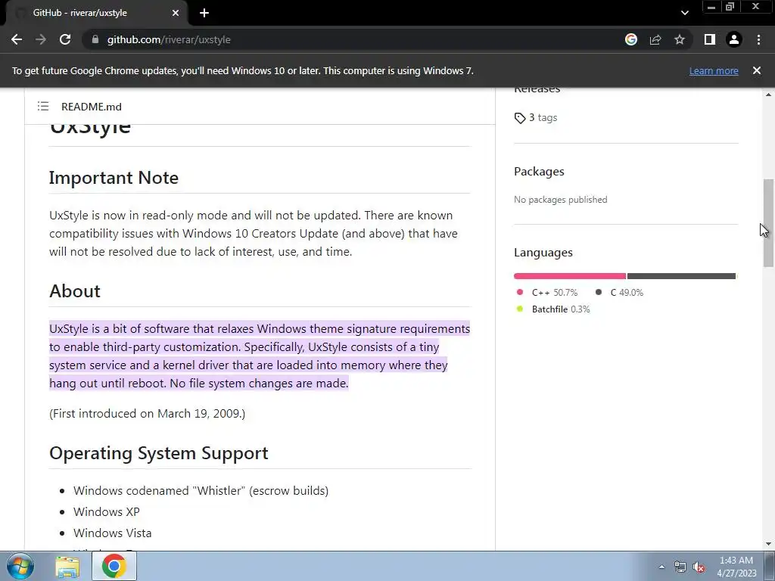Open the Packages heading link
775x581 pixels.
[539, 172]
